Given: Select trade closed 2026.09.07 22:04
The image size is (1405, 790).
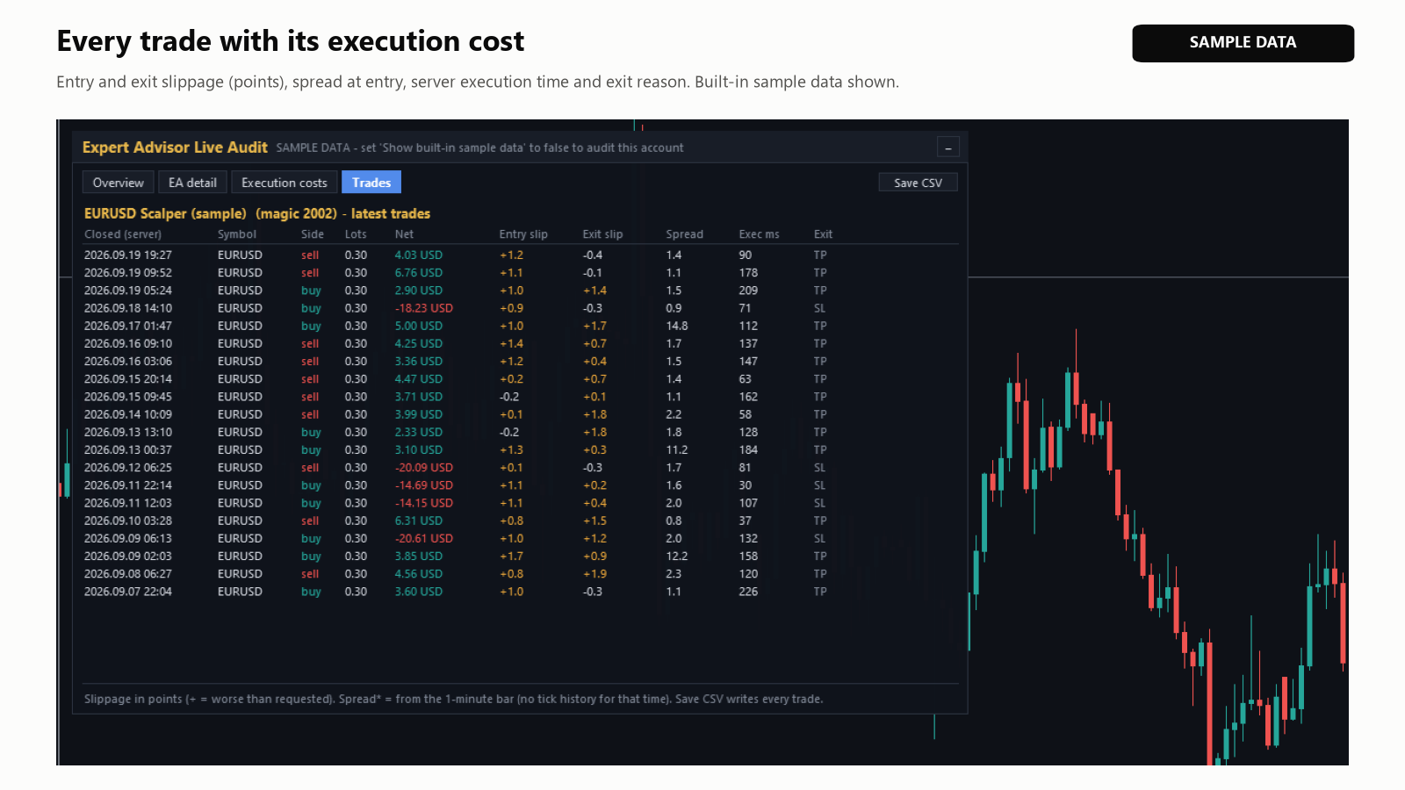Looking at the screenshot, I should point(520,592).
